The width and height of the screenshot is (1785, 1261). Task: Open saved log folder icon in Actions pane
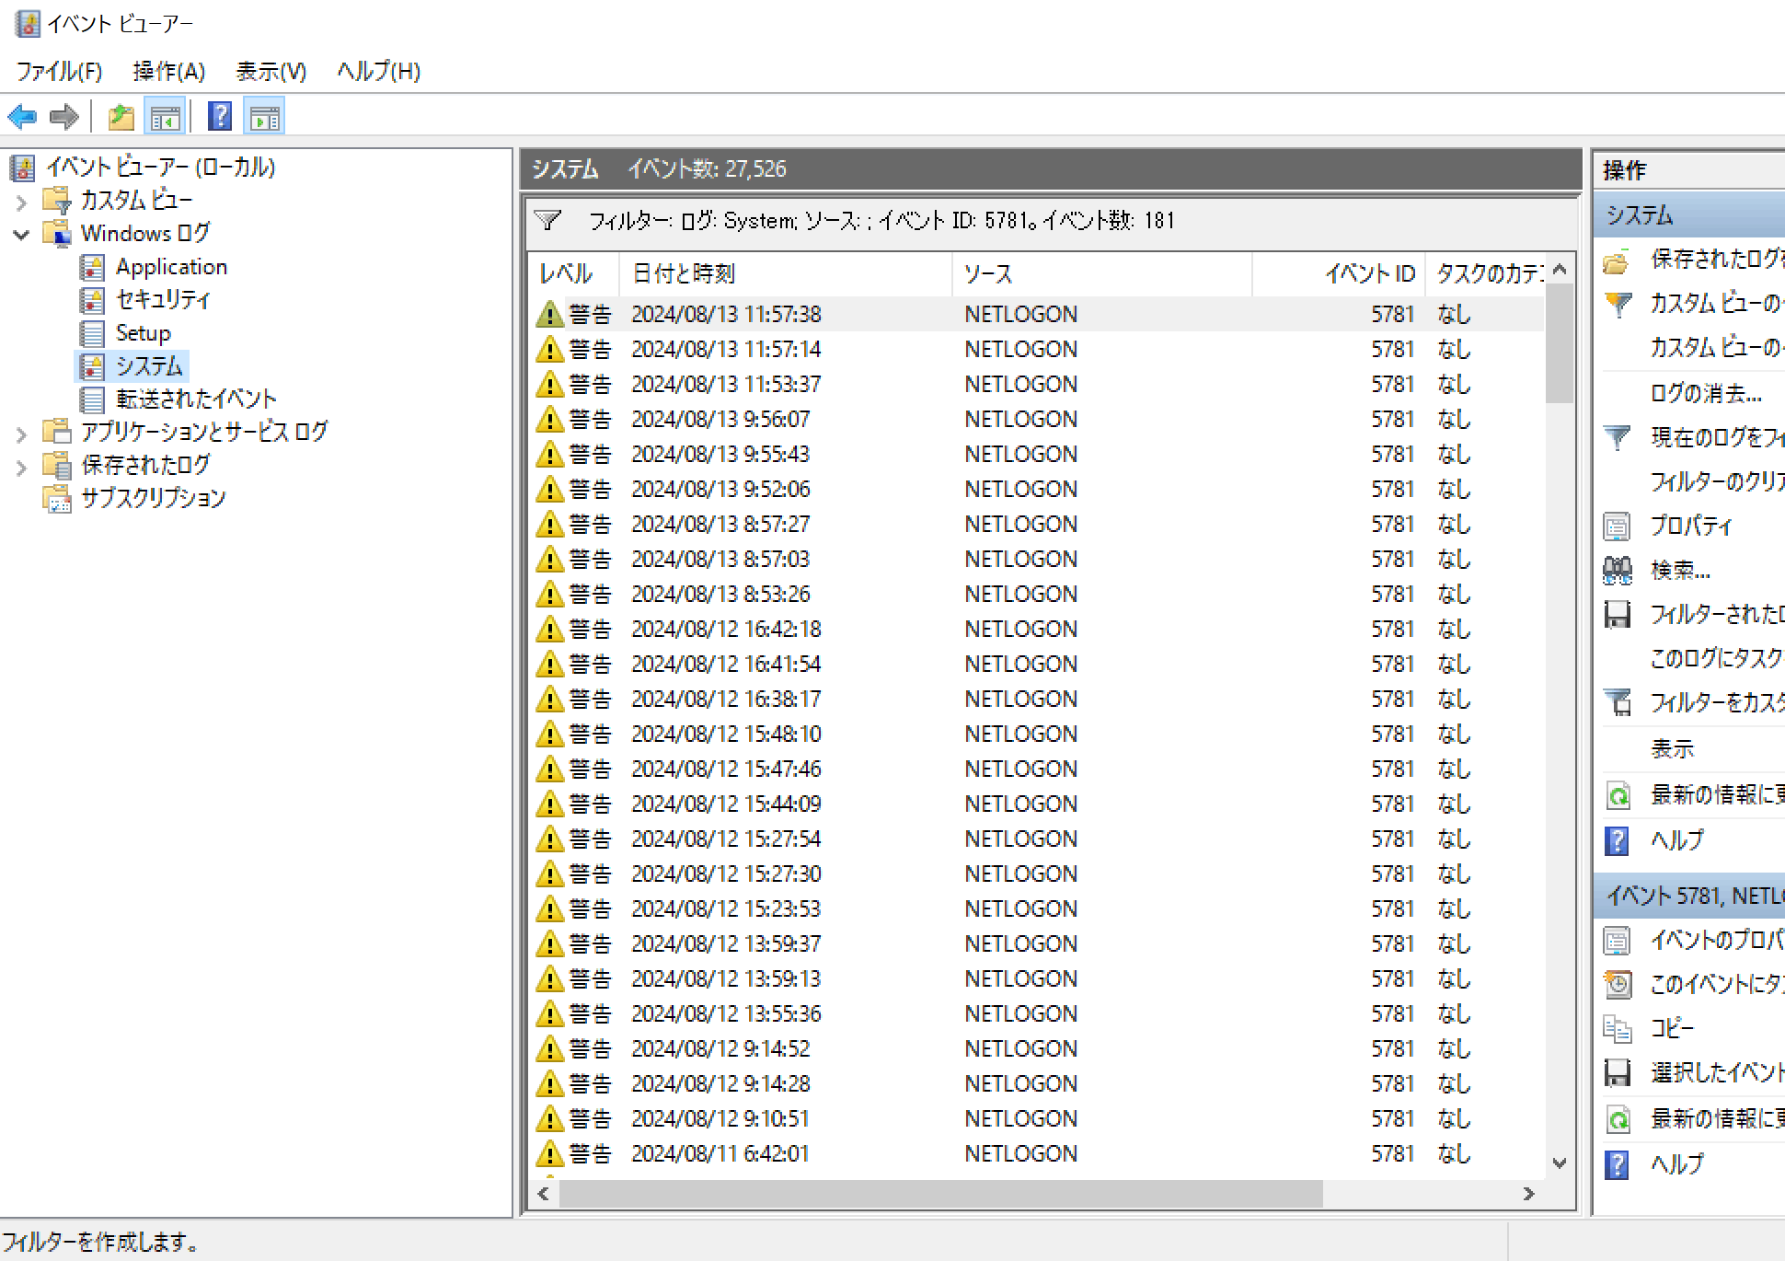click(x=1617, y=261)
